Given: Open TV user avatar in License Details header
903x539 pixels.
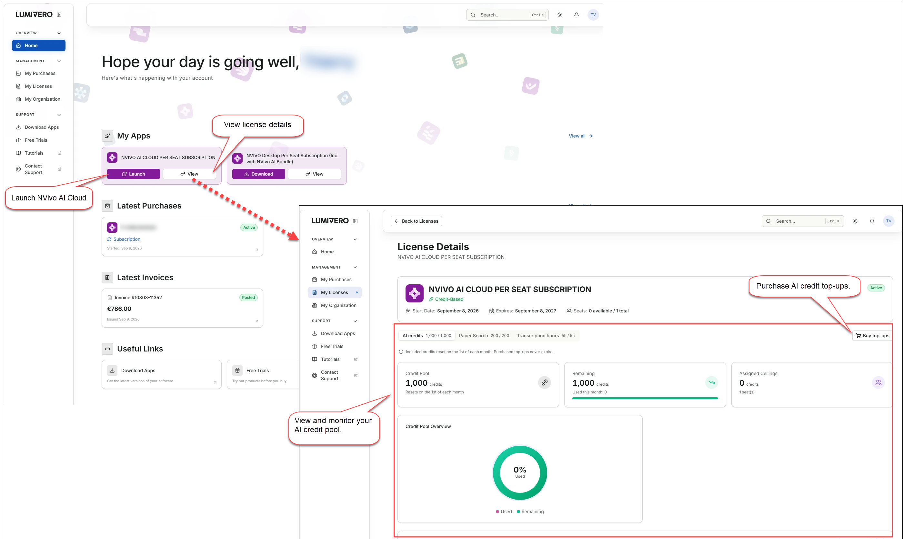Looking at the screenshot, I should pyautogui.click(x=888, y=221).
